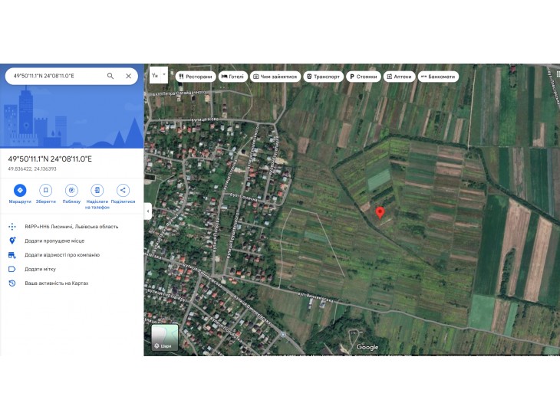Click the bus stop icon on the map

pos(283,335)
